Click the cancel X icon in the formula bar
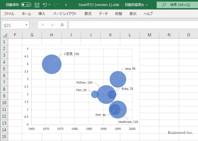This screenshot has height=141, width=198. pos(43,25)
